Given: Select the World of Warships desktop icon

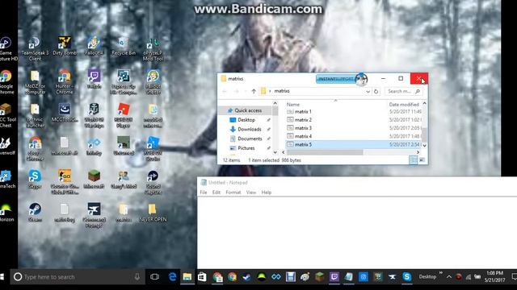Looking at the screenshot, I should (94, 115).
